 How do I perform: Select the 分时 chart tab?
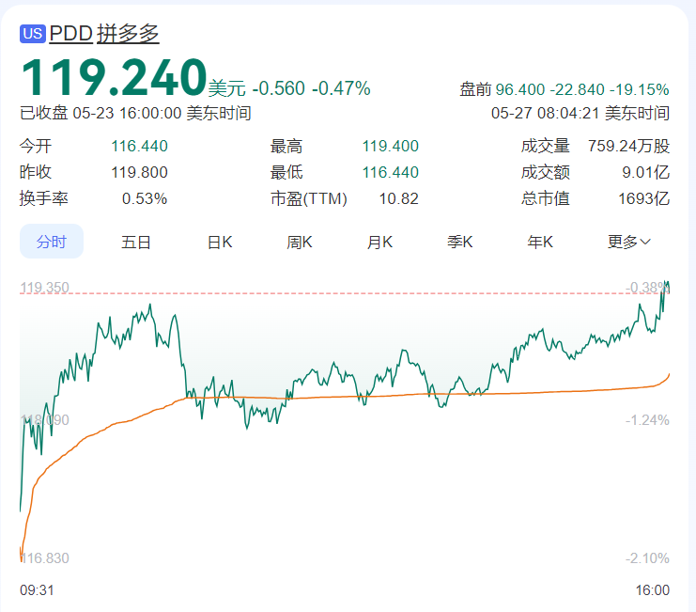pyautogui.click(x=52, y=242)
